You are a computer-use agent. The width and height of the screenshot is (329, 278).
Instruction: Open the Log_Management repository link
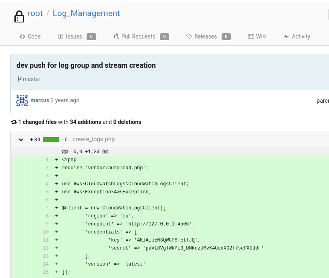(x=86, y=13)
